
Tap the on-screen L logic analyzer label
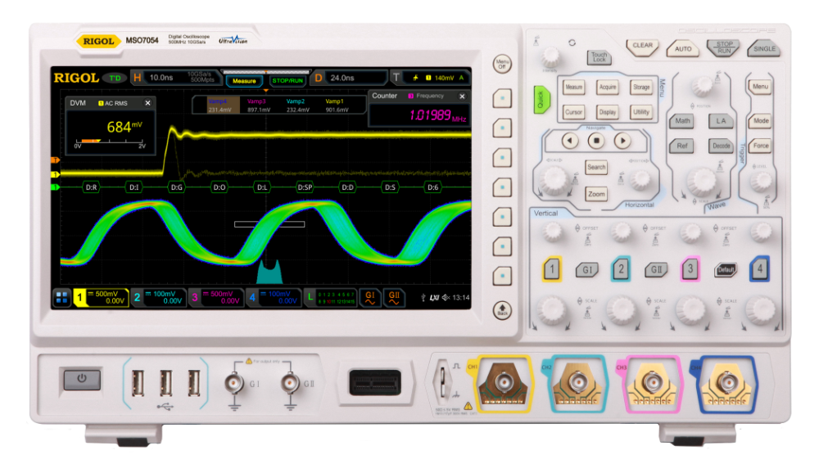331,298
